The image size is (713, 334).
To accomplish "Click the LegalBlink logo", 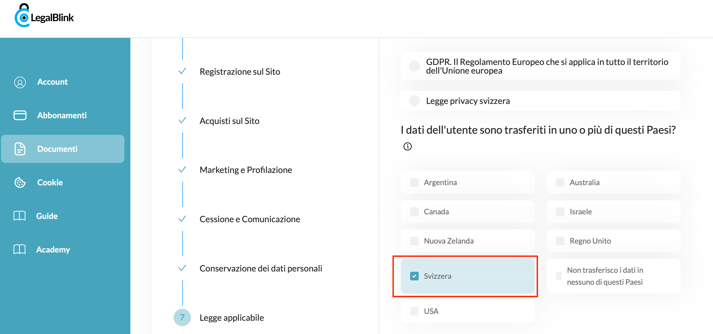I will click(x=44, y=16).
